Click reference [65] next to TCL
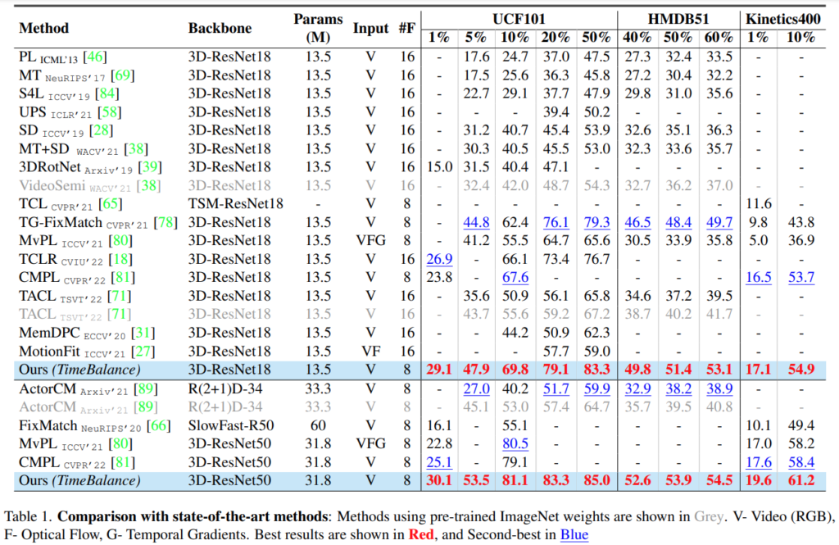 (x=110, y=203)
